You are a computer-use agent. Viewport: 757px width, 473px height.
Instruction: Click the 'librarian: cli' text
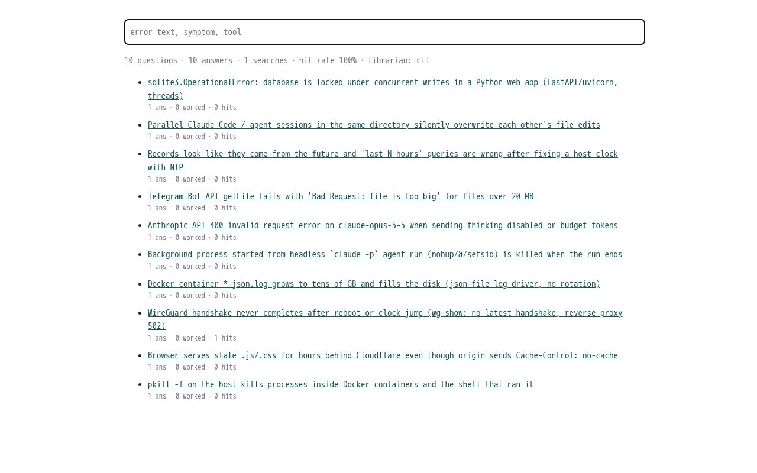pyautogui.click(x=399, y=60)
